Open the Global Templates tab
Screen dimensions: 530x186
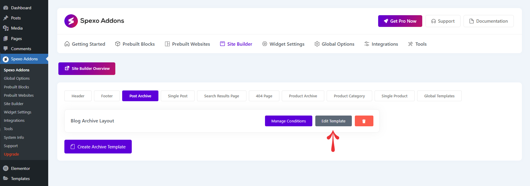(439, 96)
